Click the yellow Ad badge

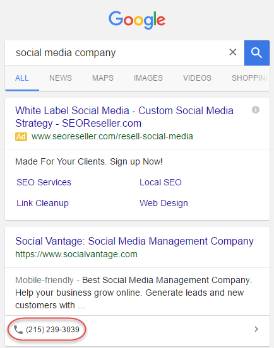tap(21, 137)
